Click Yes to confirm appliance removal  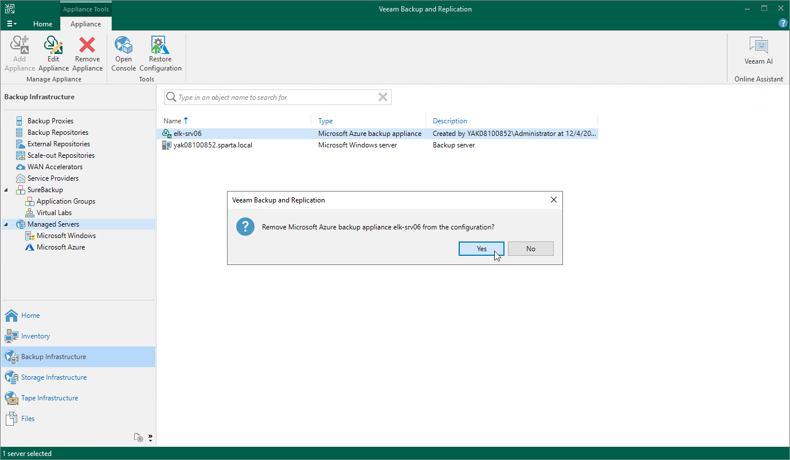[x=482, y=248]
